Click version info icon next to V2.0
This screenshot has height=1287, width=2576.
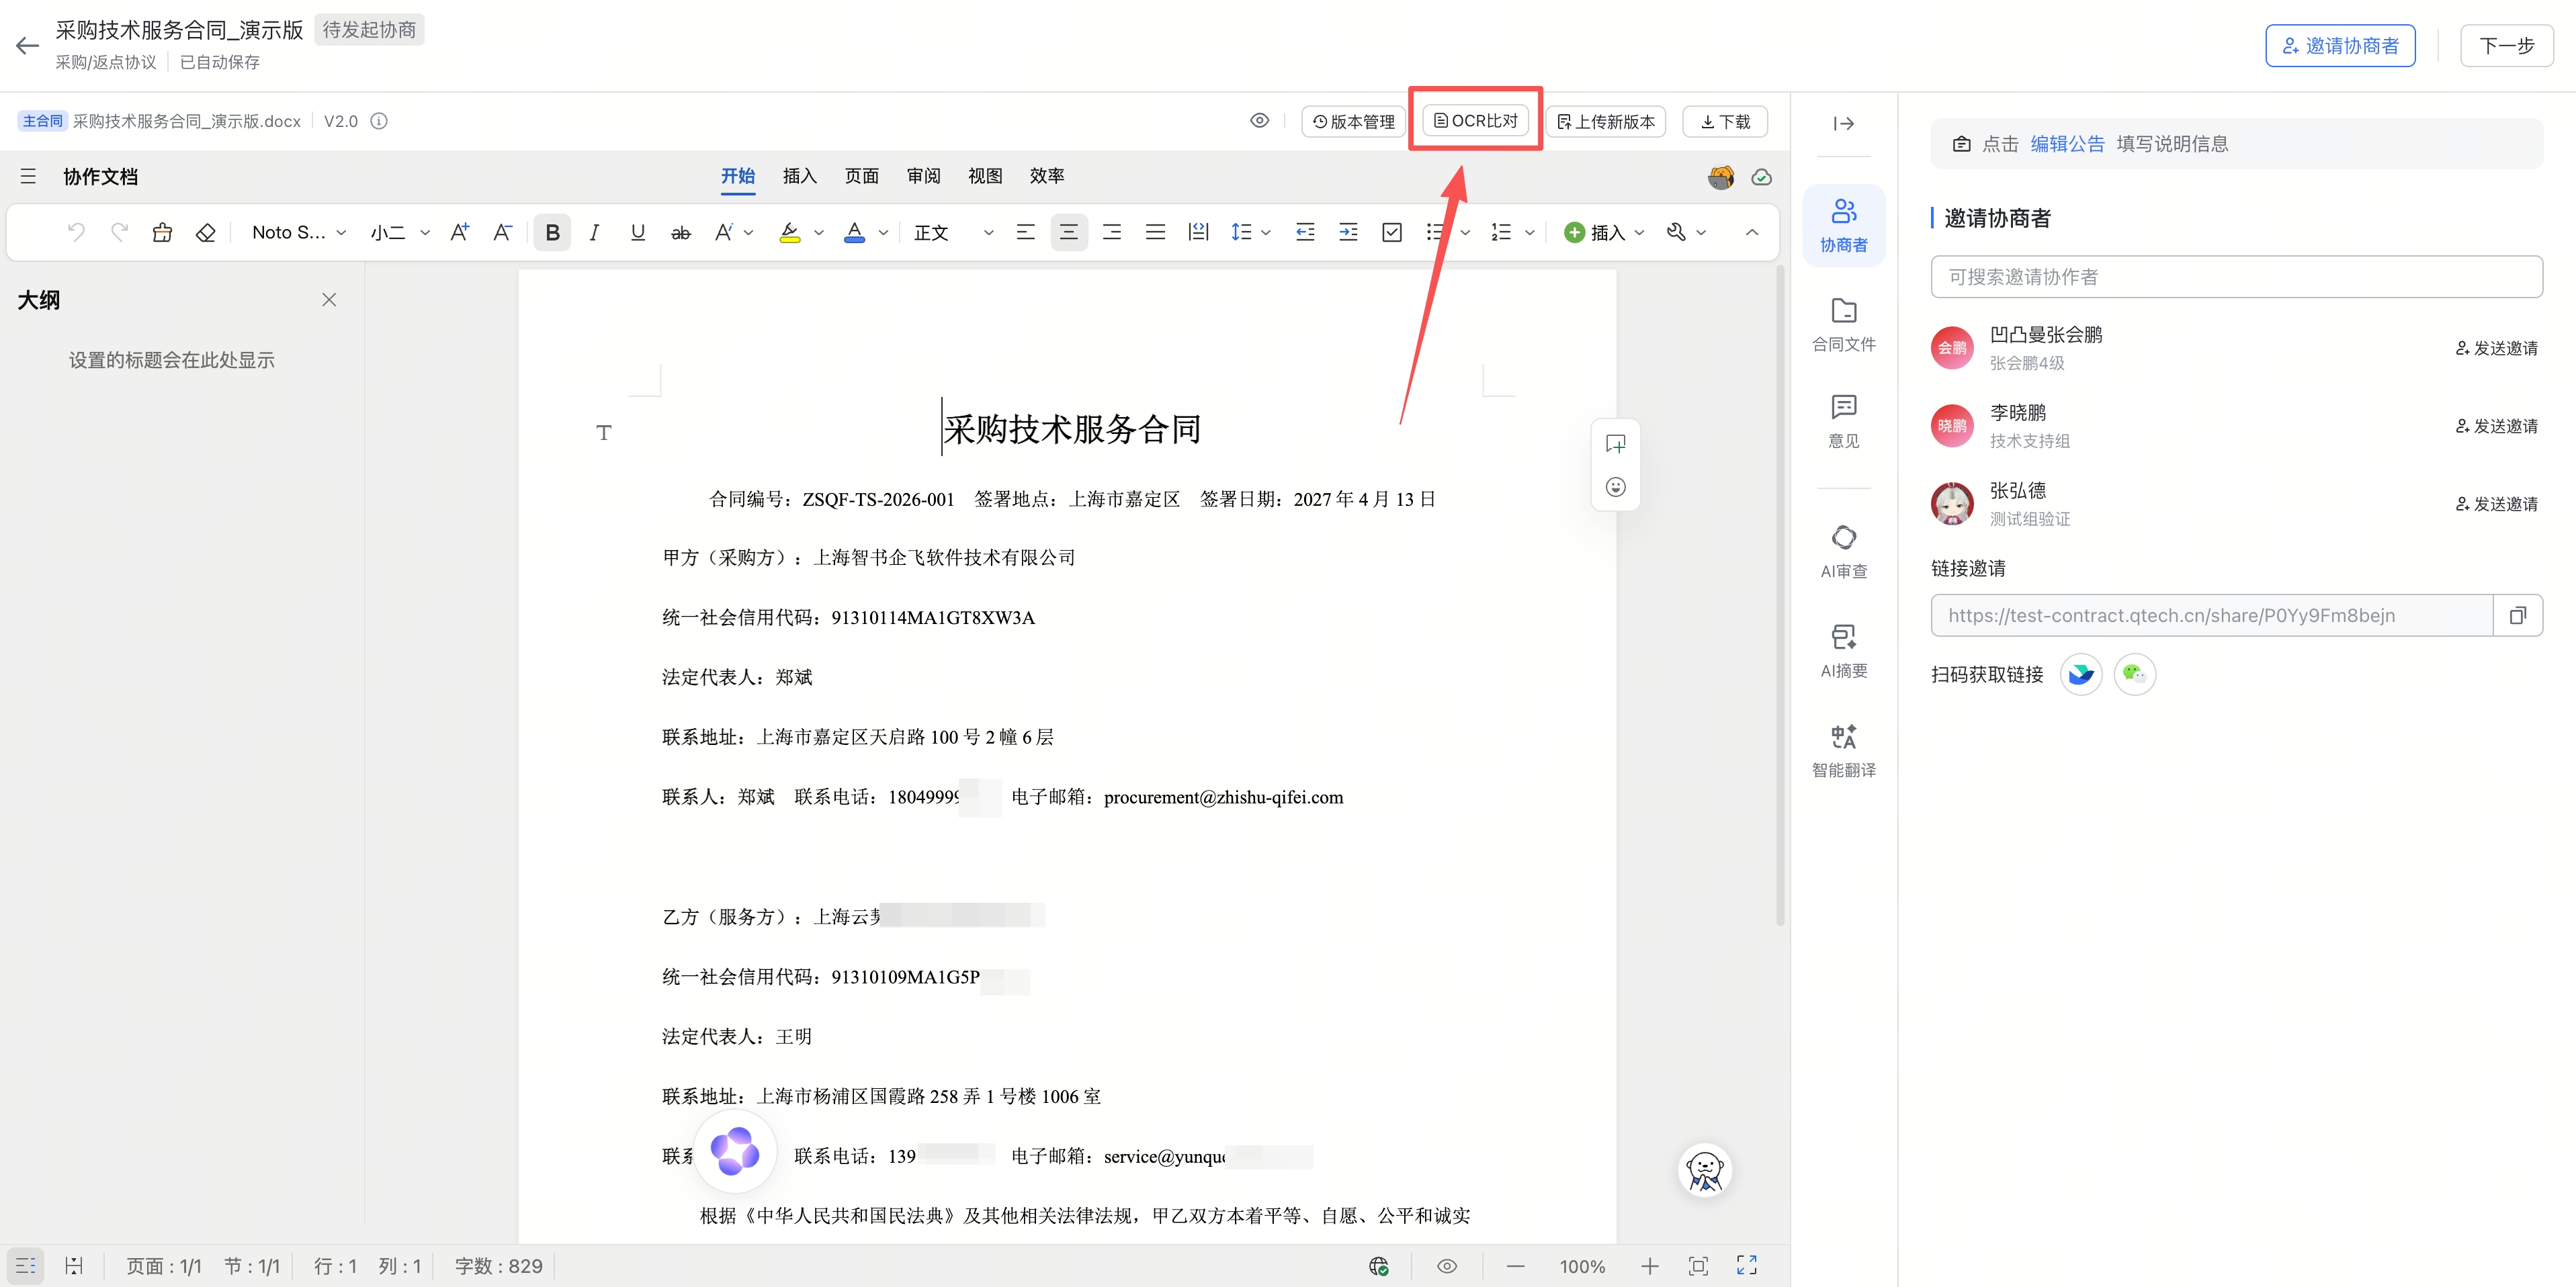pyautogui.click(x=379, y=121)
